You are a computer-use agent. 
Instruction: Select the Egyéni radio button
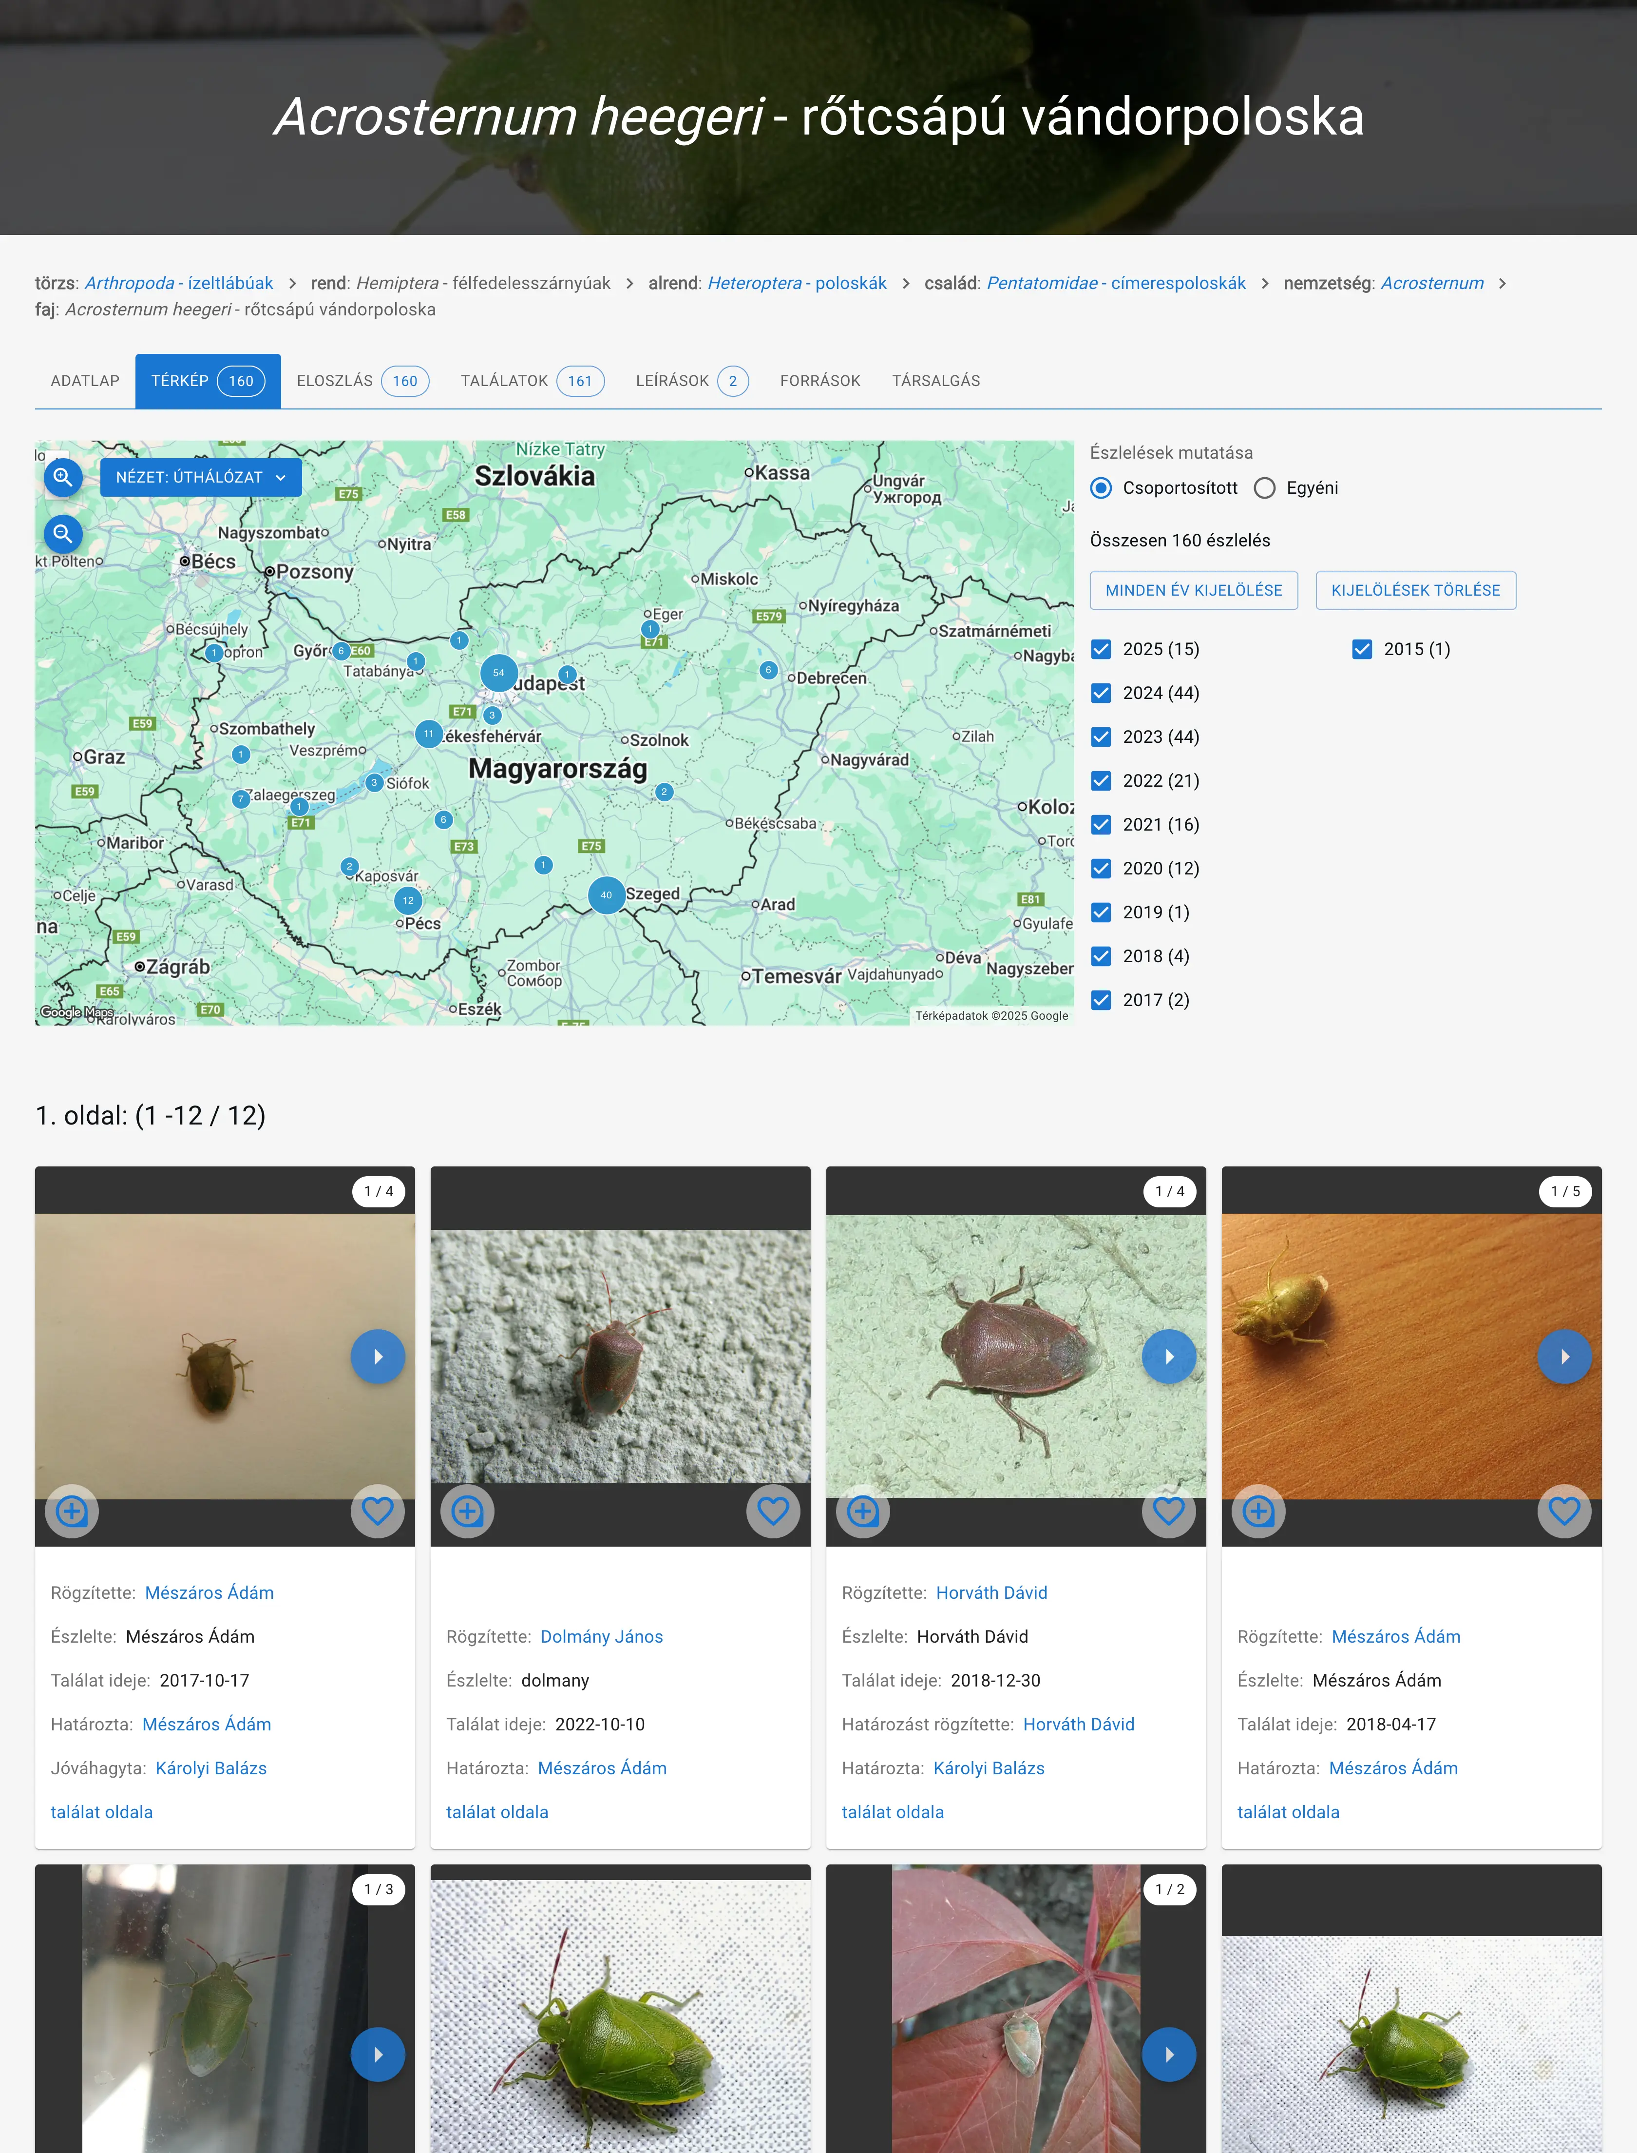click(x=1265, y=487)
